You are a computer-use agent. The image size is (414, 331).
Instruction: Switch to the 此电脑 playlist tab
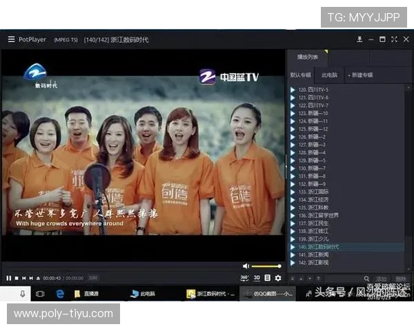[x=329, y=74]
